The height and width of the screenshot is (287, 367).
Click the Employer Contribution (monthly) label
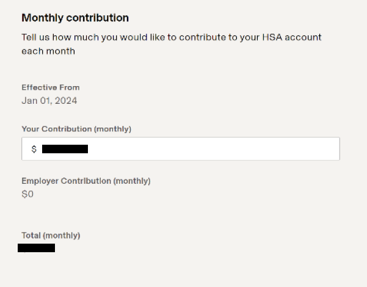click(x=86, y=181)
